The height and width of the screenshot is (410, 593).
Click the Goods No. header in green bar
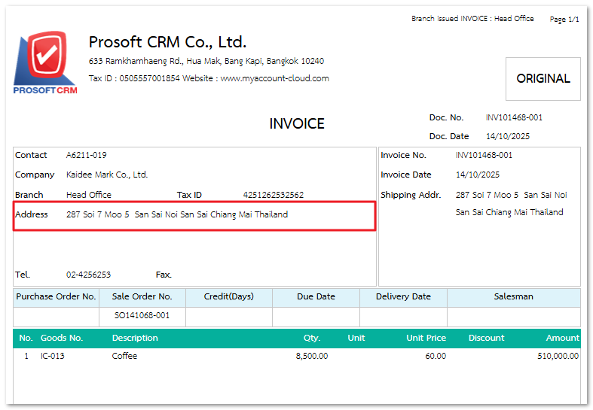62,338
